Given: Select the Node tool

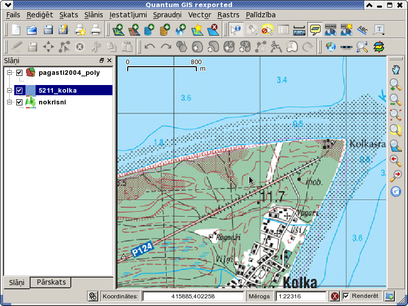Looking at the screenshot, I should point(64,47).
